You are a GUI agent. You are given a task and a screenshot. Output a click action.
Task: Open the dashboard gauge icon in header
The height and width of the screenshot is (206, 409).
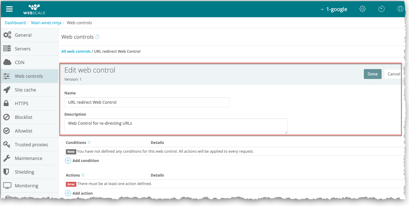click(381, 9)
